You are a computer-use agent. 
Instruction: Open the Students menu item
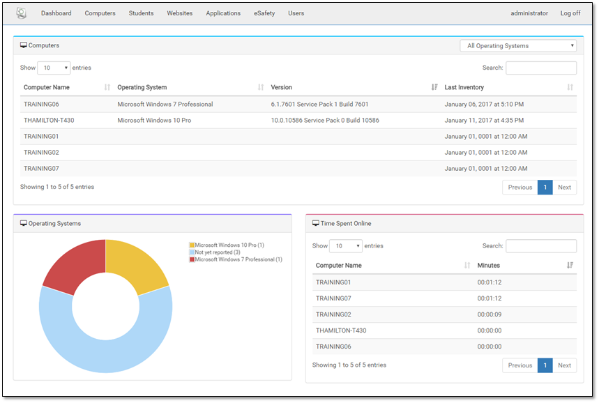point(141,13)
